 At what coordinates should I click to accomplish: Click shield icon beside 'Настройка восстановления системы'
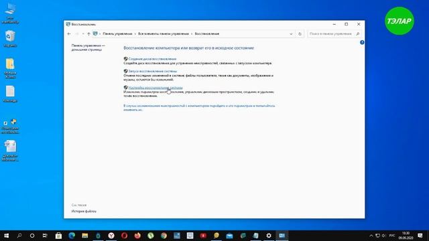tap(125, 88)
